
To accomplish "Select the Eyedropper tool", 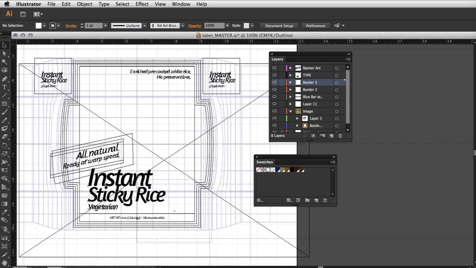I will pos(5,212).
